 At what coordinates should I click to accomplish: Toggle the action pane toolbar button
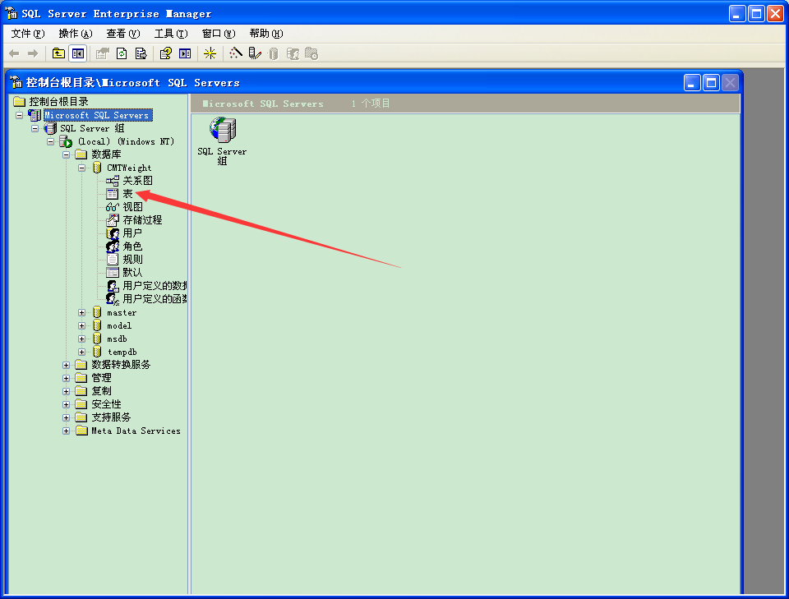pos(185,53)
